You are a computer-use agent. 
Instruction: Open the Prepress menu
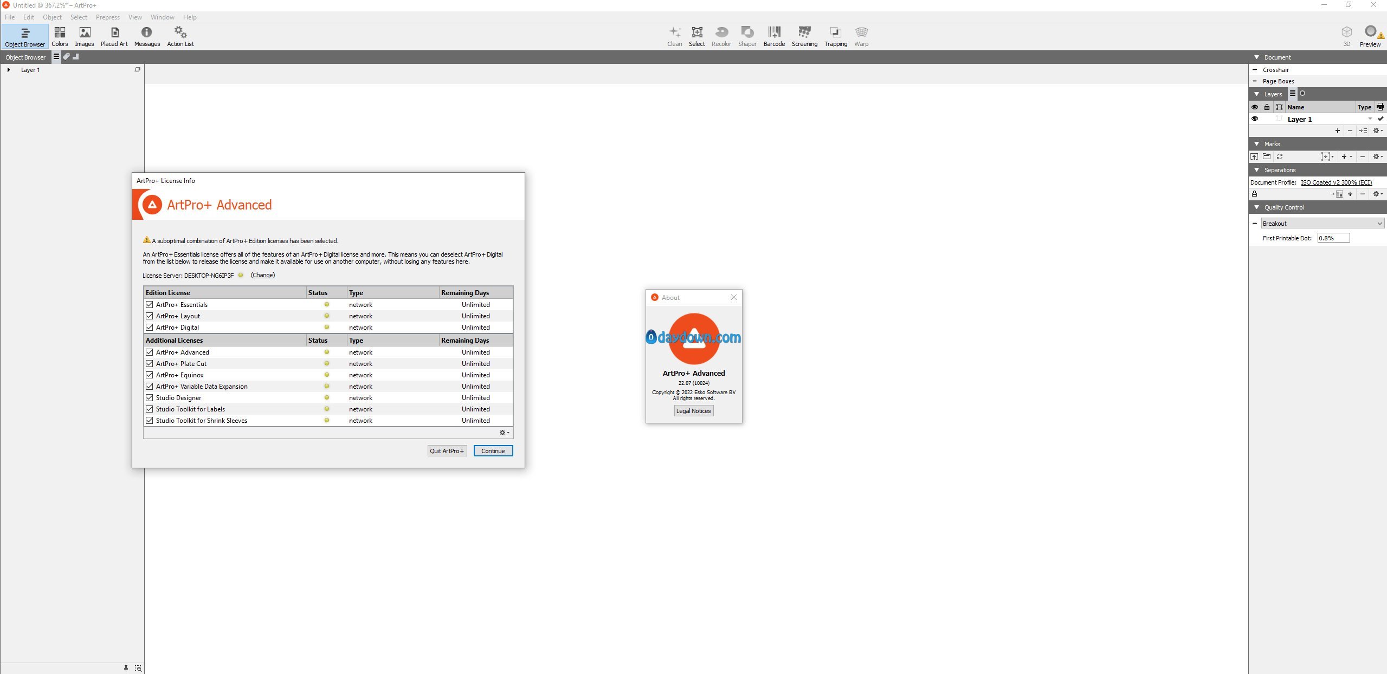pos(107,17)
